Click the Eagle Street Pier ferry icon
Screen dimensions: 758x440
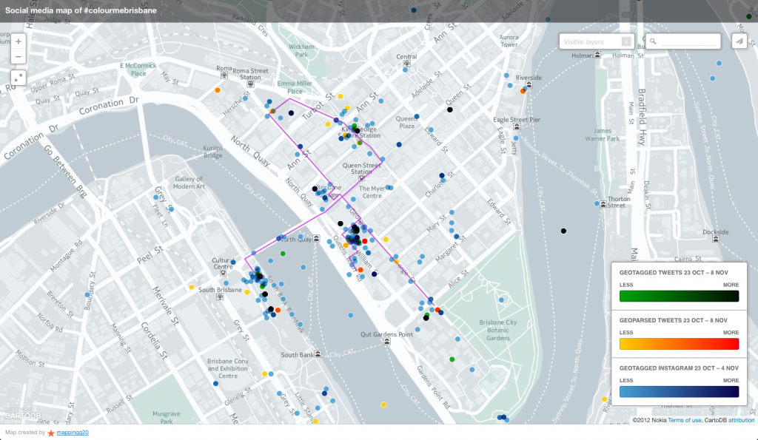point(516,126)
